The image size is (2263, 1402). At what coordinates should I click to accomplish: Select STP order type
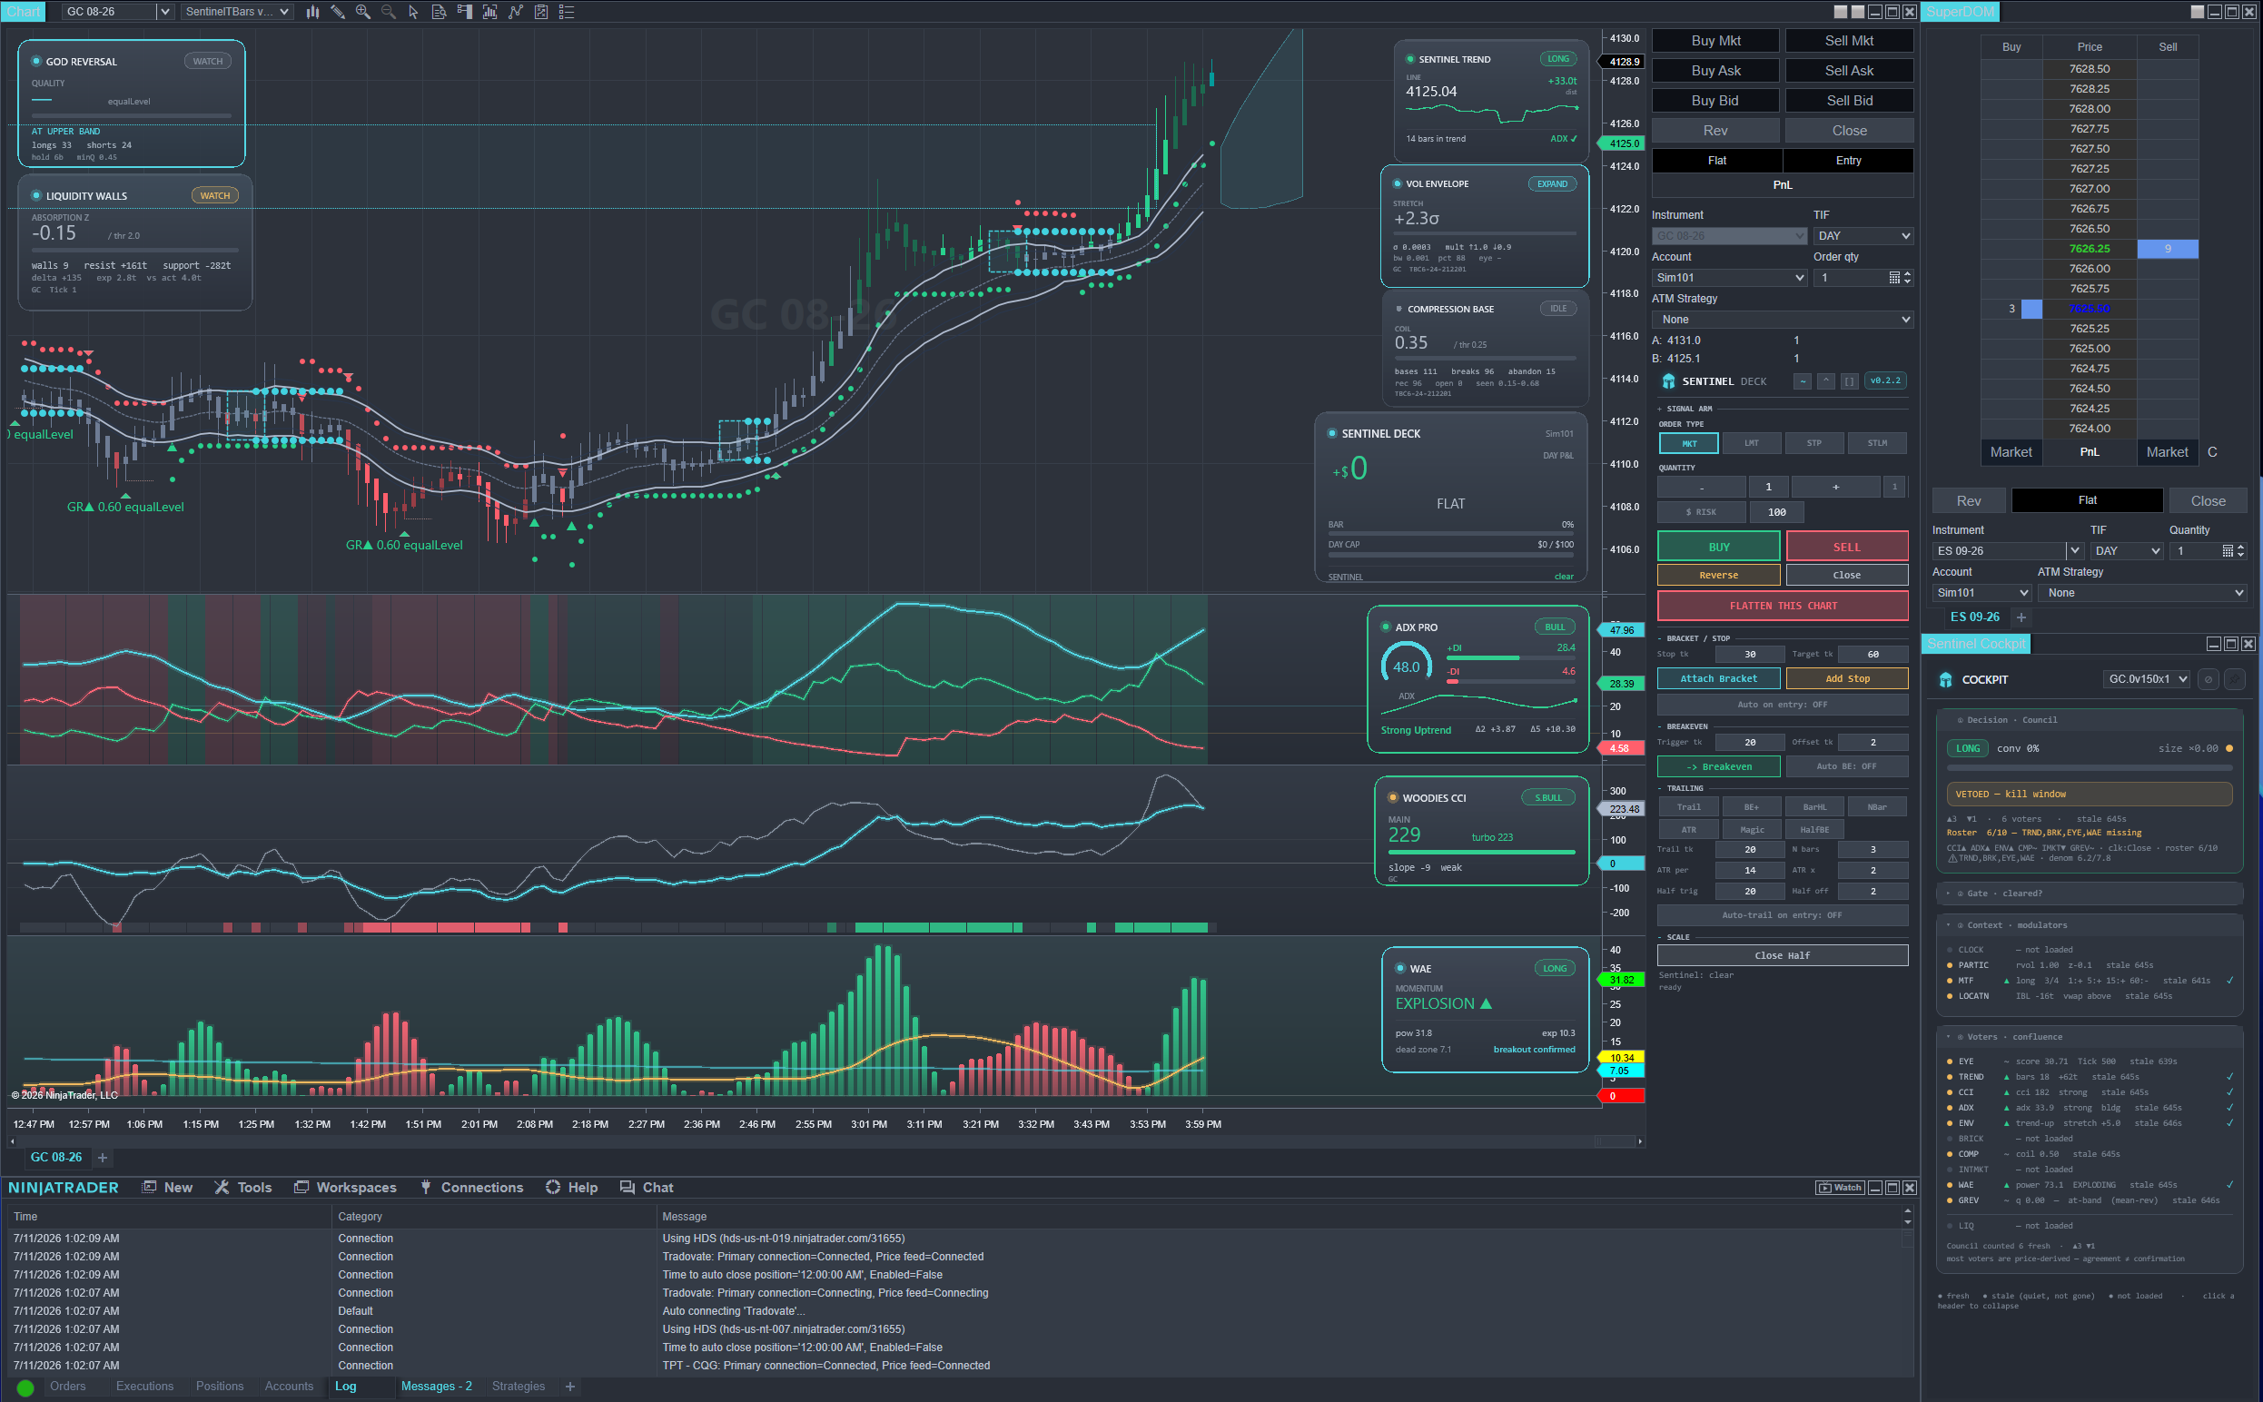tap(1813, 443)
